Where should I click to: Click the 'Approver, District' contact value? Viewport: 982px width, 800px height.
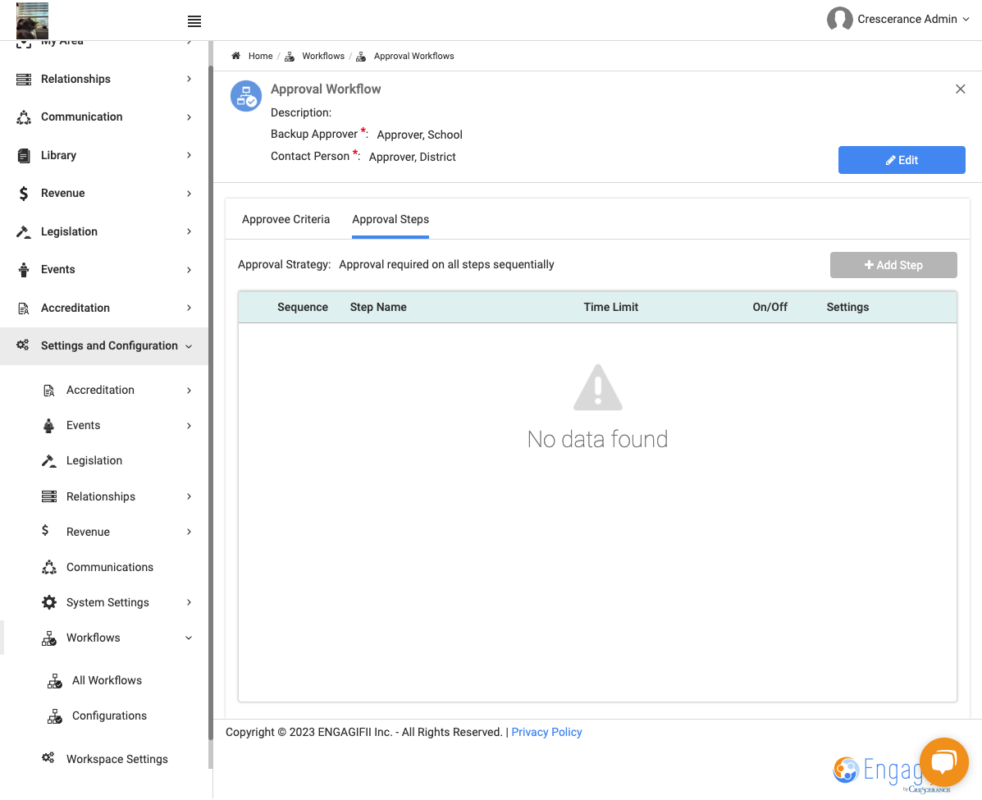tap(412, 158)
